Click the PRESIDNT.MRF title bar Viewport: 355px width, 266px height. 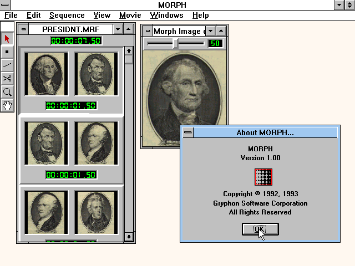(70, 29)
